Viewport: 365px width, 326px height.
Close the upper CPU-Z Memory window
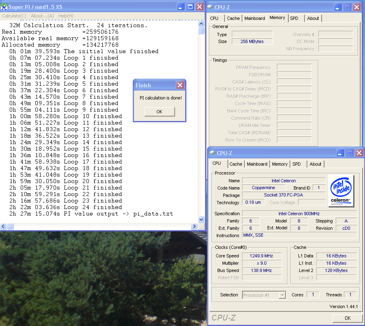356,7
